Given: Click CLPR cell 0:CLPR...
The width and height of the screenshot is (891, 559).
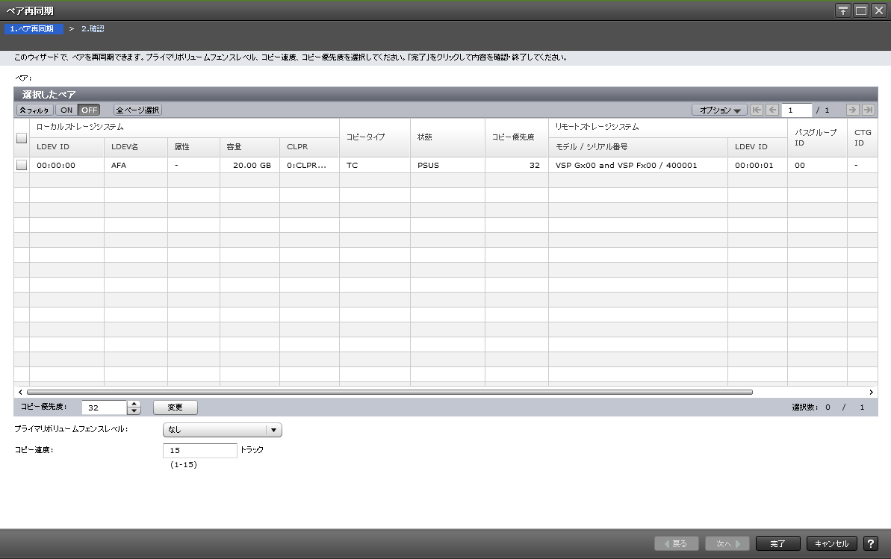Looking at the screenshot, I should tap(309, 166).
